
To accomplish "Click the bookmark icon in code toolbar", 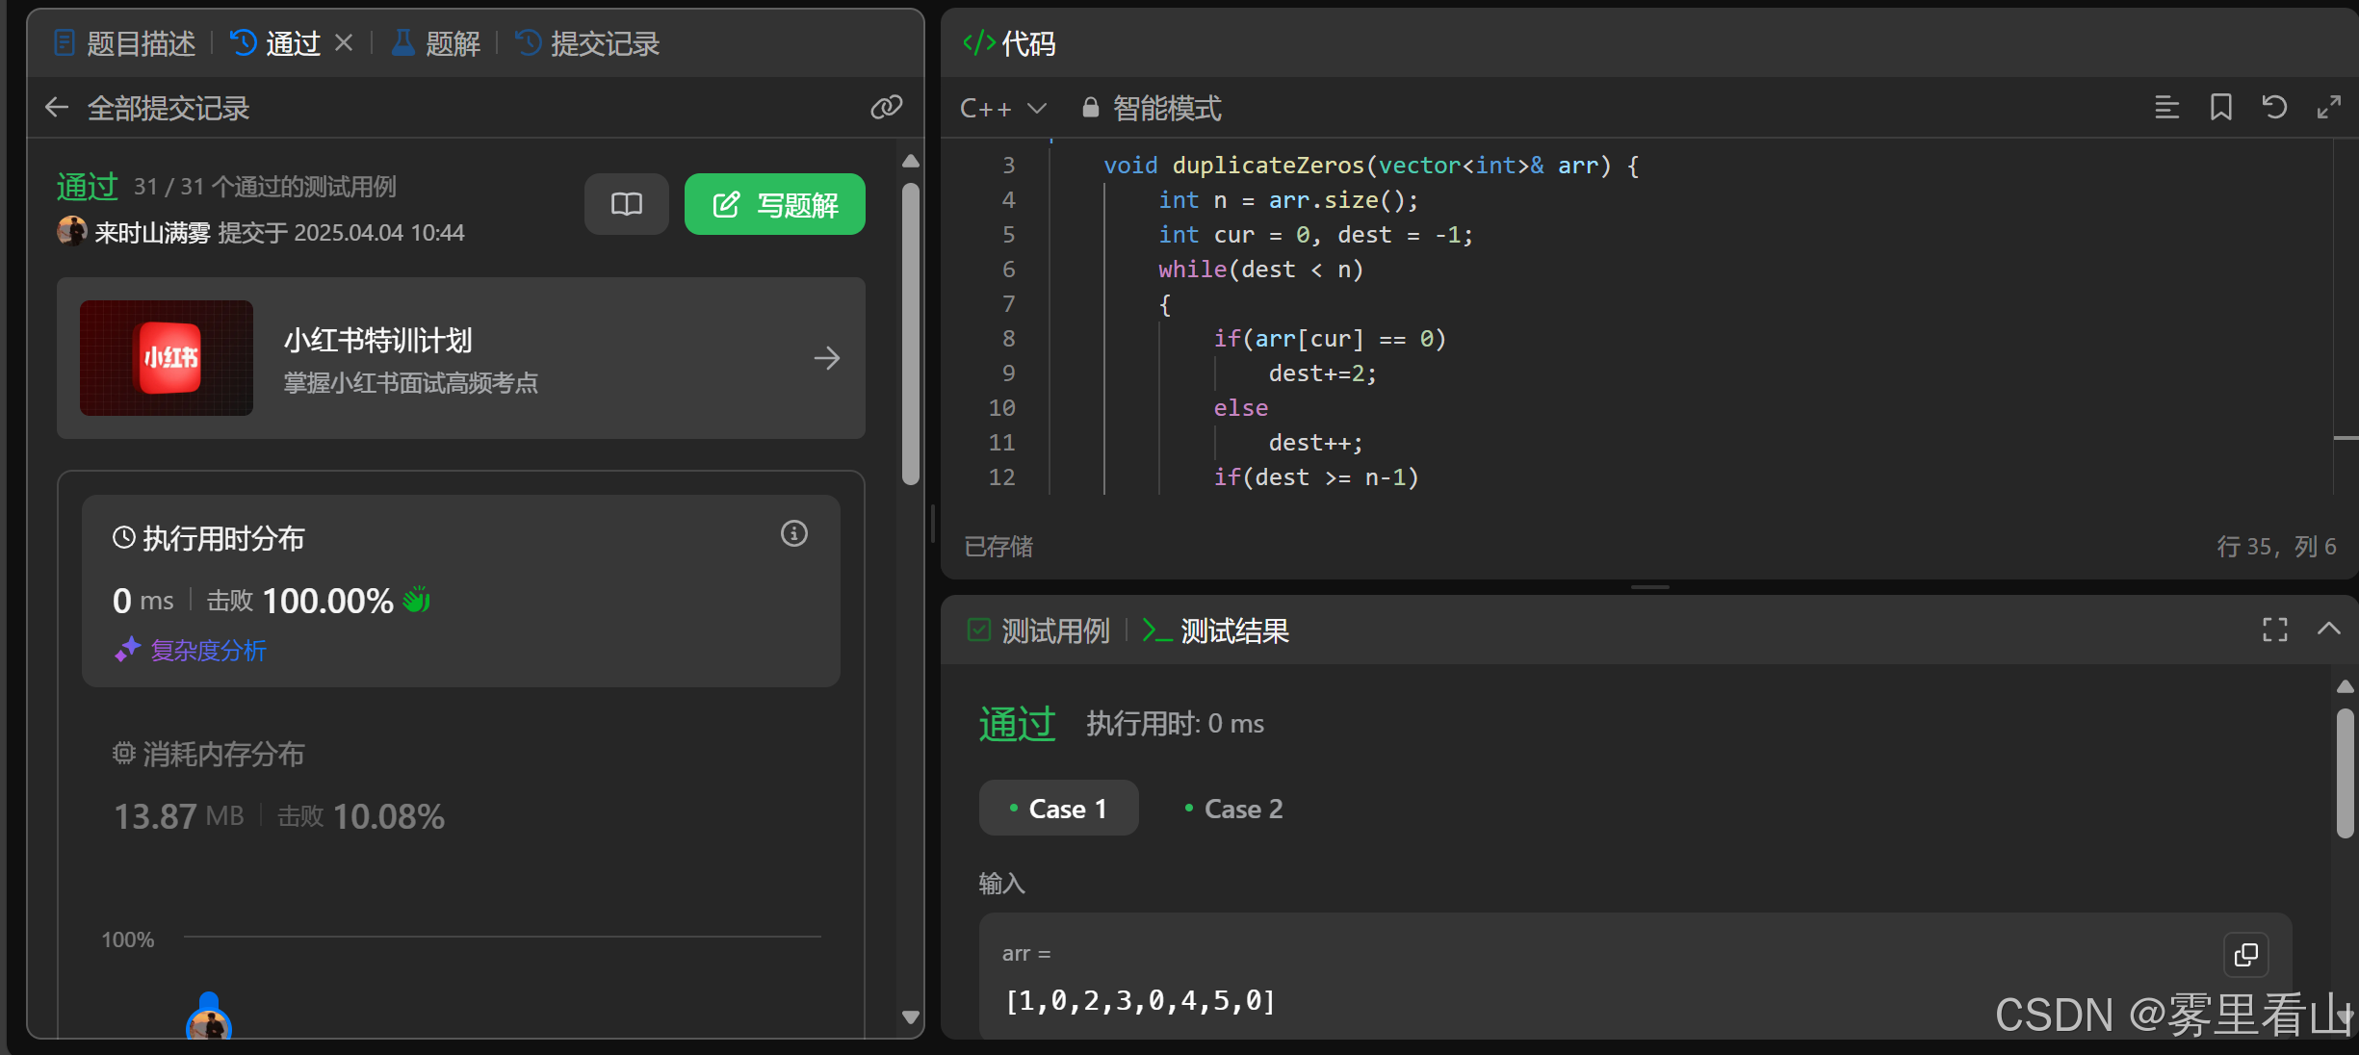I will [x=2221, y=108].
